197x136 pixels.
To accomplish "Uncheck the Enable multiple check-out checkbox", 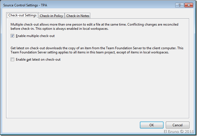I will tap(12, 36).
